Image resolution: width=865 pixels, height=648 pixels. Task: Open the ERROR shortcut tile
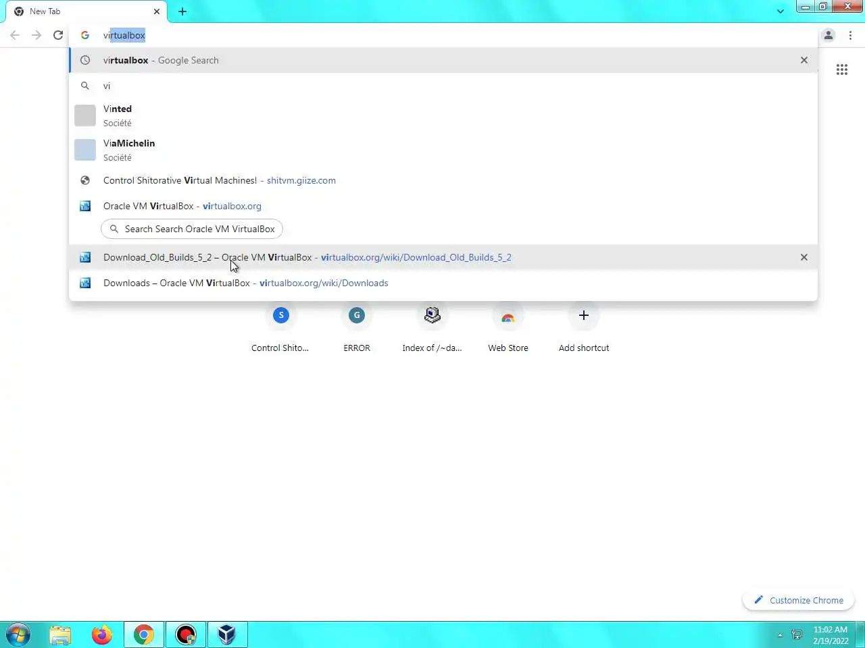click(357, 326)
